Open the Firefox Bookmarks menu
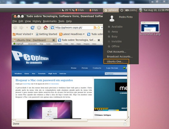This screenshot has width=169, height=129. tap(50, 21)
